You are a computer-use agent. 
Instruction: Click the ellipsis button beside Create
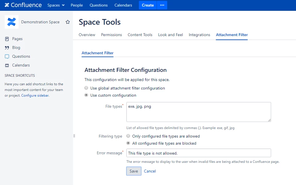162,5
